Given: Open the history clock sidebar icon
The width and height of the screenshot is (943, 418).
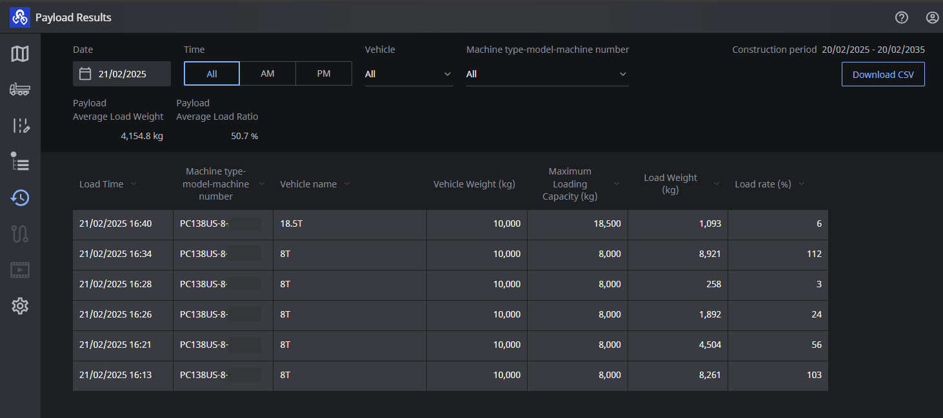Looking at the screenshot, I should tap(20, 198).
